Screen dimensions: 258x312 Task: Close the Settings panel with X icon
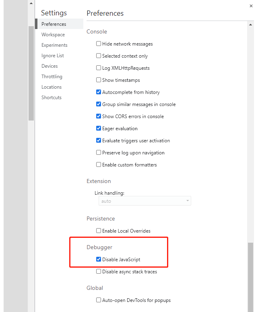pos(251,6)
